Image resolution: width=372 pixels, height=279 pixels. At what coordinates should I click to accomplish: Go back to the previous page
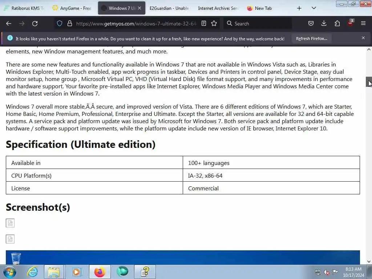(x=9, y=24)
